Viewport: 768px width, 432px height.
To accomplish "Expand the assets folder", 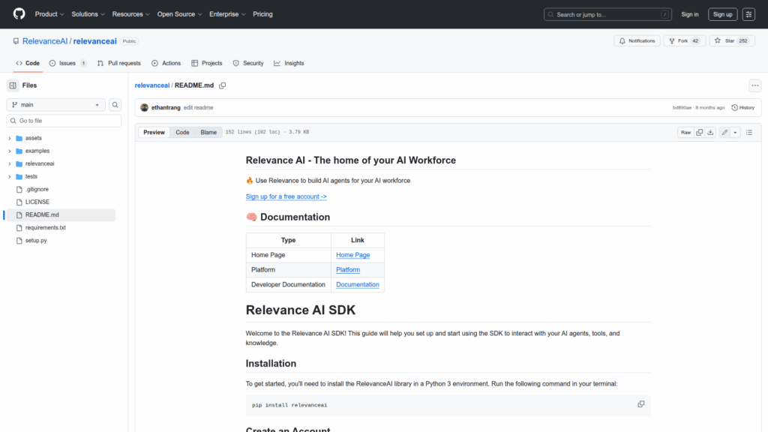I will click(9, 138).
